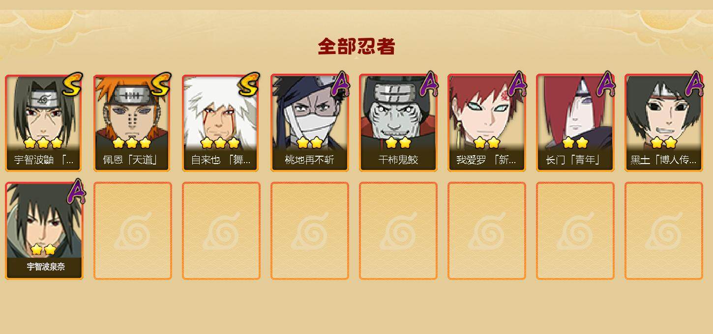Choose the 宇智波泉奈 ninja card
This screenshot has width=713, height=334.
(x=44, y=230)
